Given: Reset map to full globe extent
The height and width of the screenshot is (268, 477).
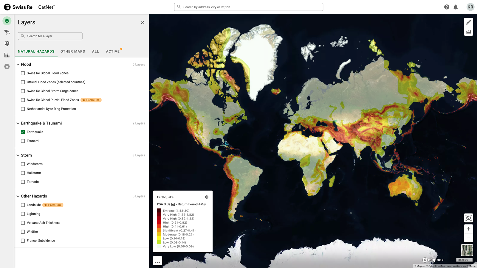Looking at the screenshot, I should pyautogui.click(x=468, y=218).
